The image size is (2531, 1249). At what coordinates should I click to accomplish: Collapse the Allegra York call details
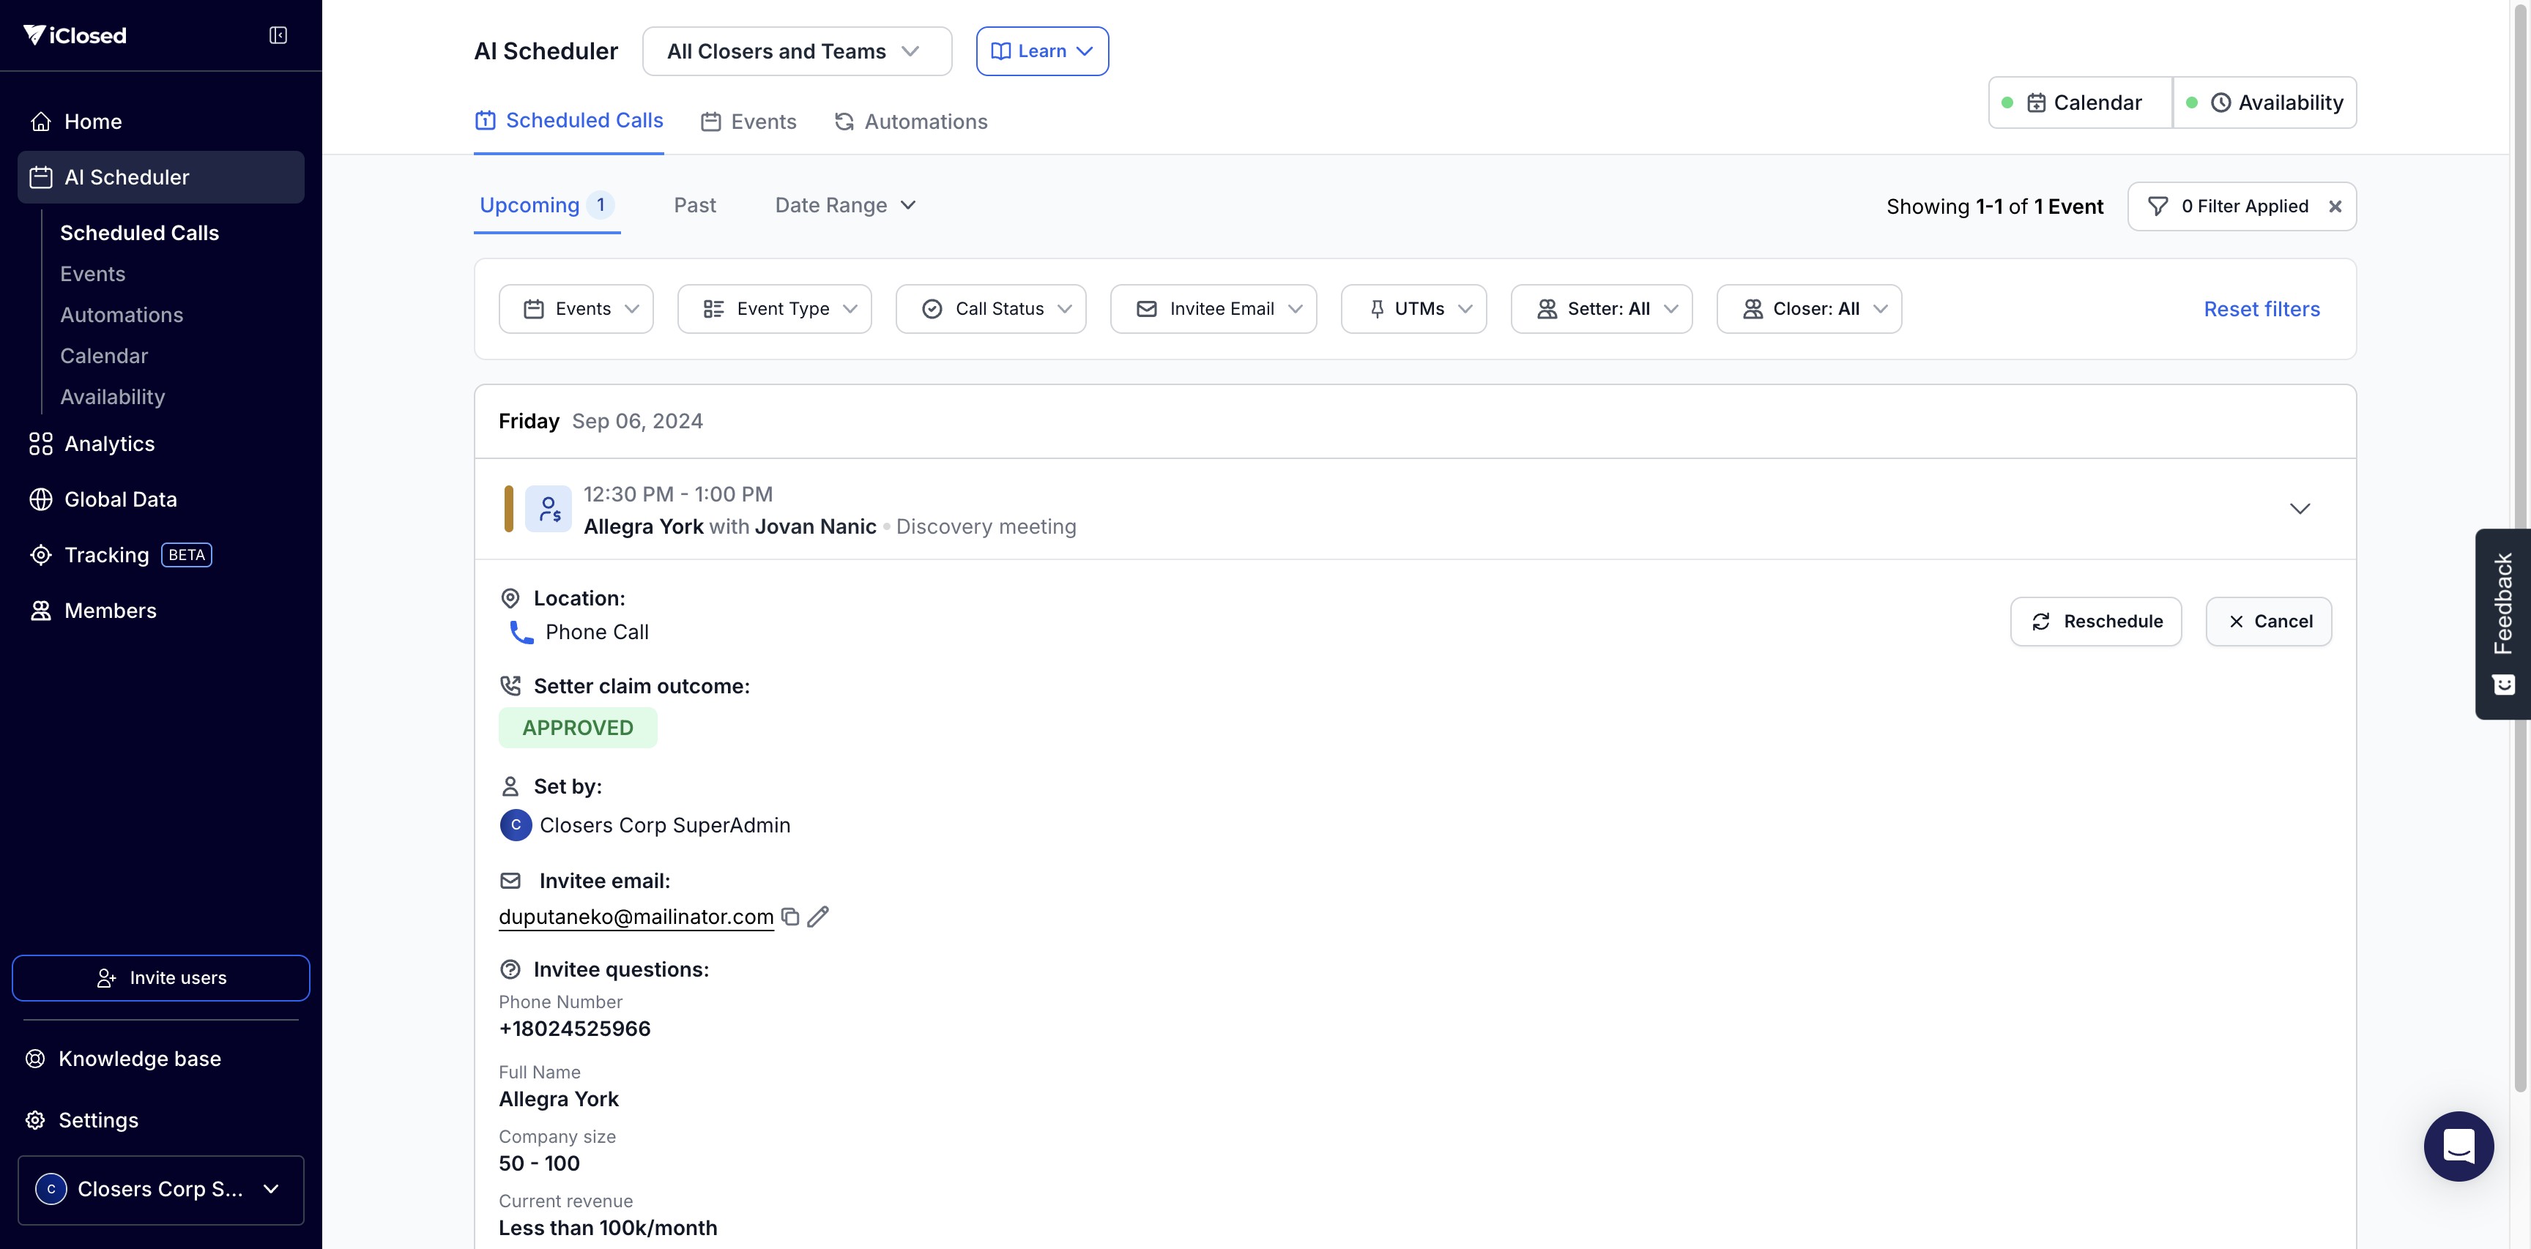pos(2299,509)
